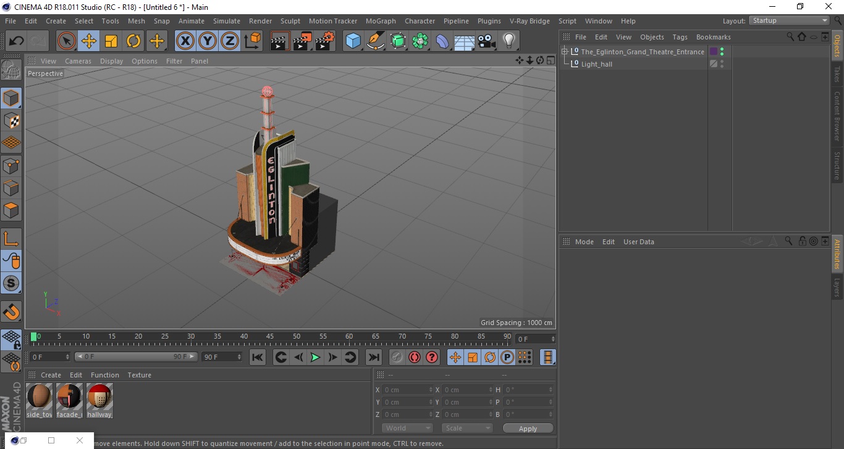Image resolution: width=844 pixels, height=449 pixels.
Task: Open Edit Render Settings icon
Action: click(x=325, y=41)
